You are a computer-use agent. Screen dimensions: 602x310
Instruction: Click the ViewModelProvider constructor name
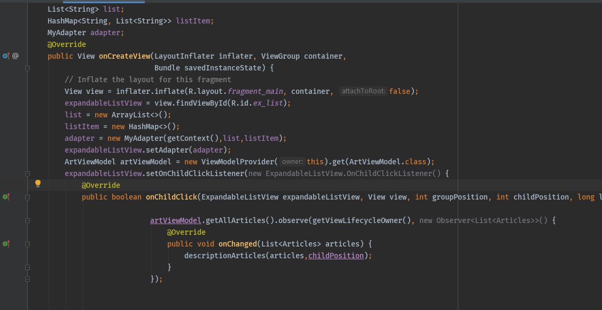(x=237, y=162)
